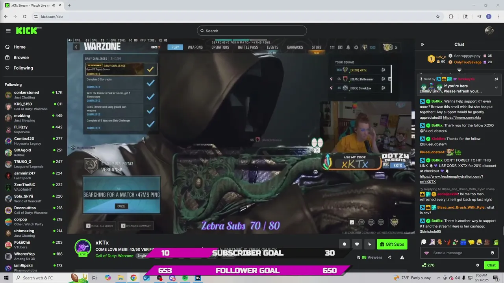
Task: Open FLiiQzy channel in sidebar
Action: pyautogui.click(x=33, y=129)
